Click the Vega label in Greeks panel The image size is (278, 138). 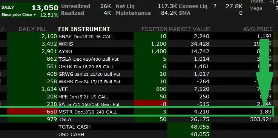coord(256,8)
